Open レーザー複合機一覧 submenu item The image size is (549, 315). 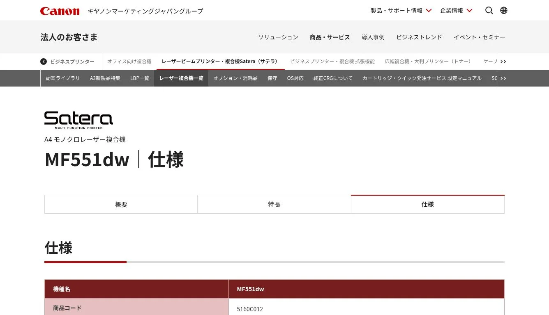[x=181, y=78]
